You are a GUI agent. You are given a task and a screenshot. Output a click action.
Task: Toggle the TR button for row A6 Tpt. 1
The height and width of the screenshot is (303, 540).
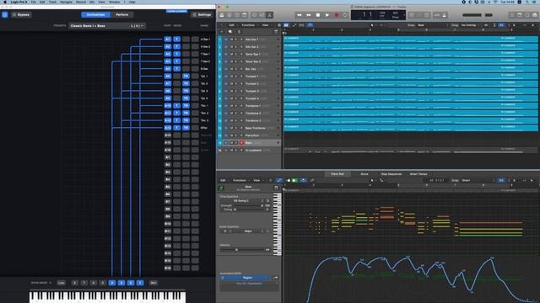(x=186, y=77)
